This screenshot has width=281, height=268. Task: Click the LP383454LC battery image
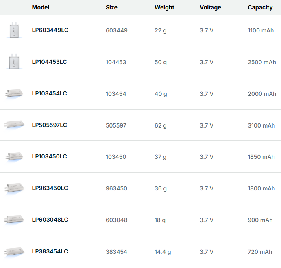click(15, 251)
